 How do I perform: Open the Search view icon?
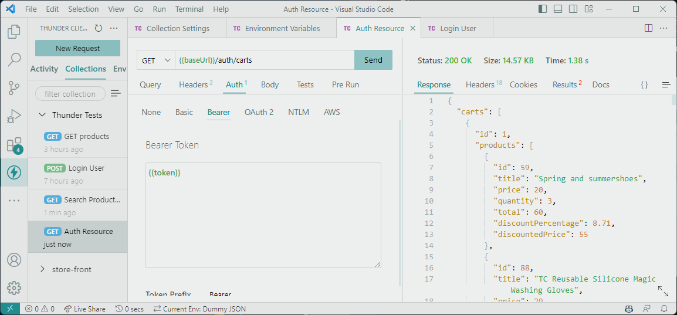[14, 60]
